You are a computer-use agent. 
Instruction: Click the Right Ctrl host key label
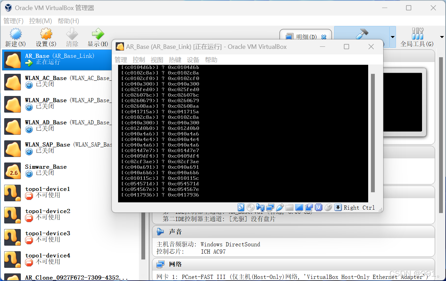pos(359,208)
